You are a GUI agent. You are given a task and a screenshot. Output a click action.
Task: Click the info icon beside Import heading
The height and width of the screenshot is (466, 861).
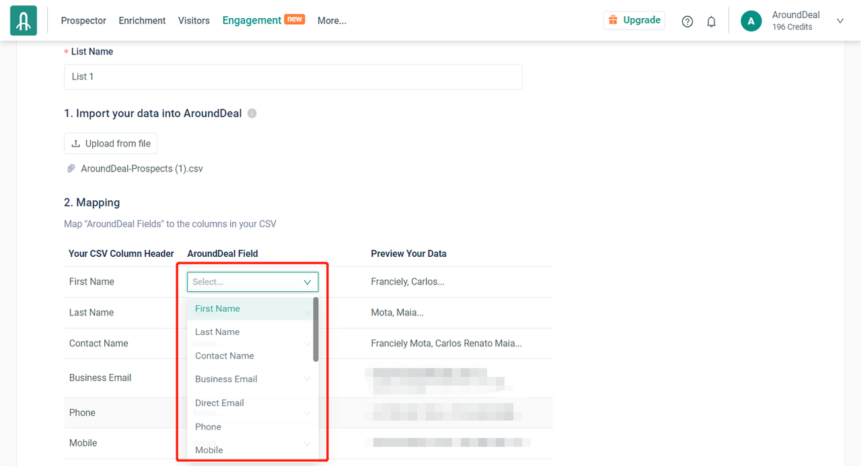pyautogui.click(x=252, y=114)
